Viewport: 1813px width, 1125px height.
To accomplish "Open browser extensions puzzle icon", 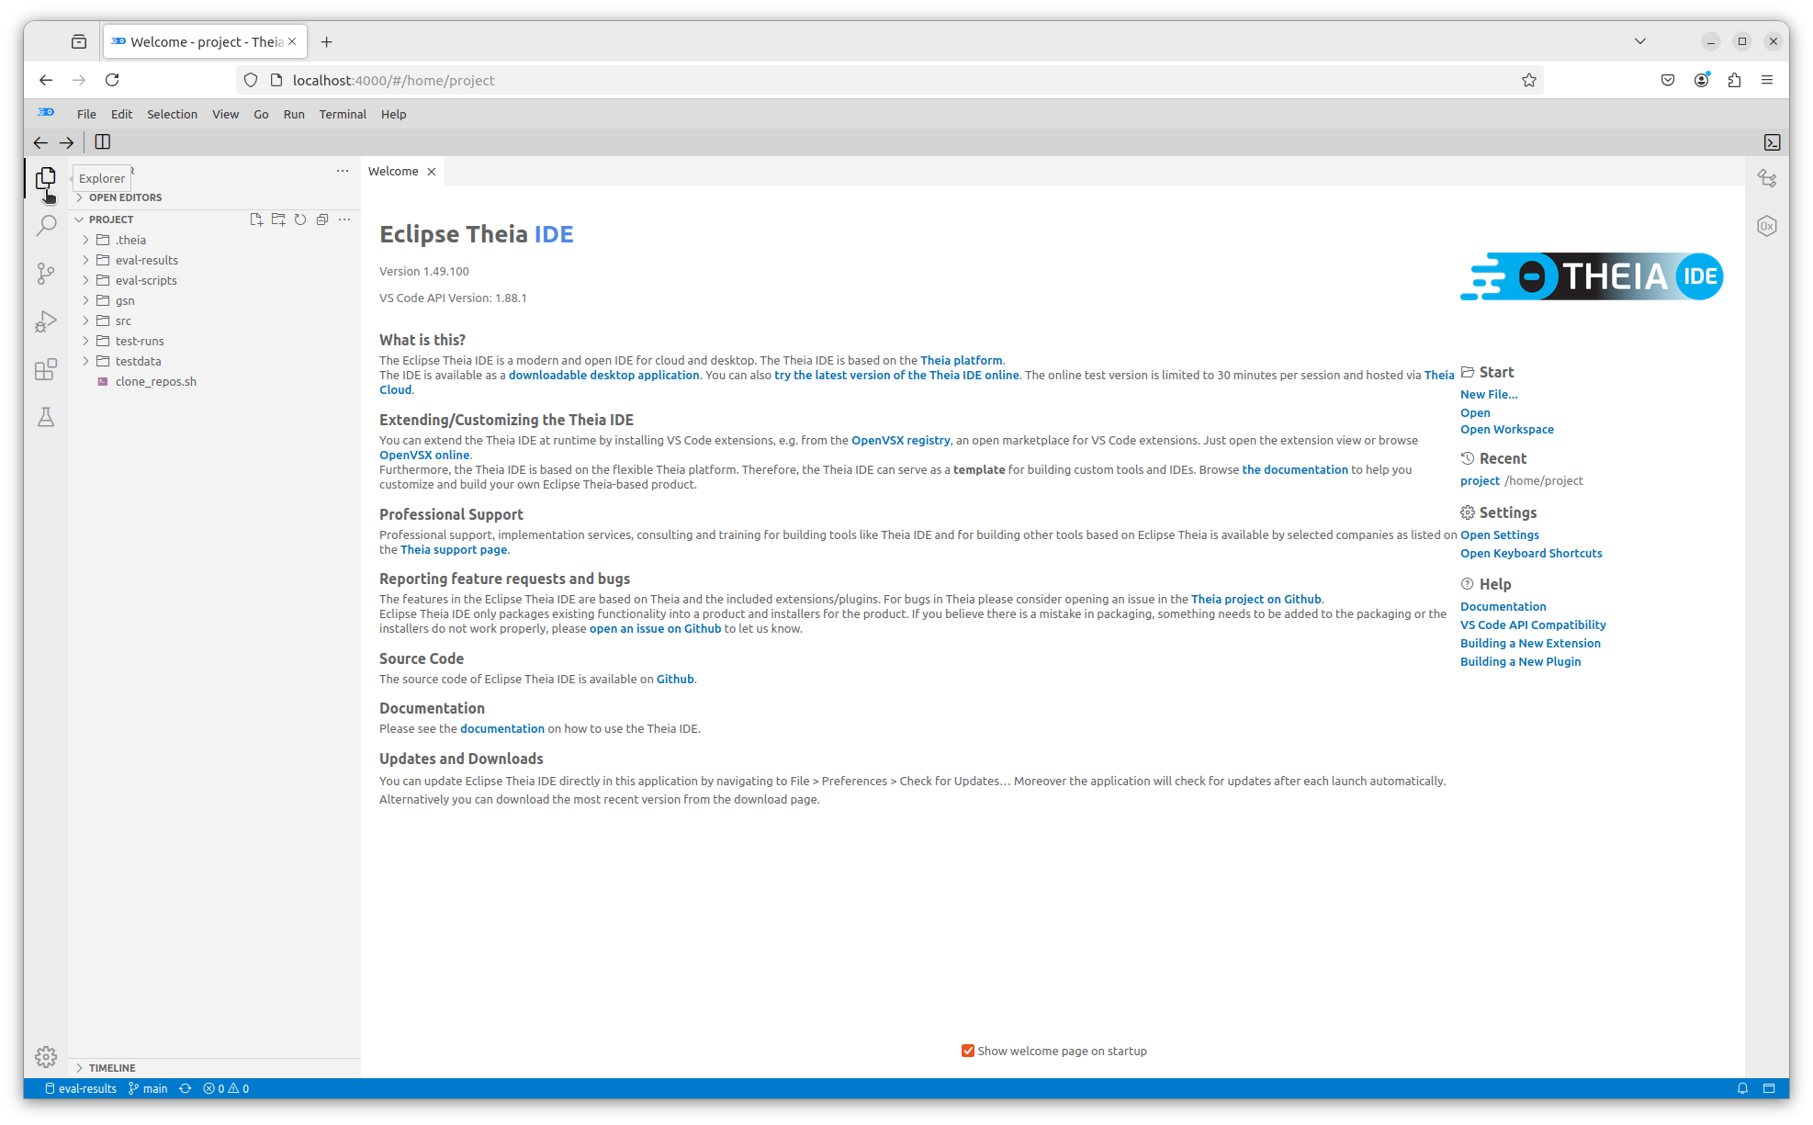I will (x=1734, y=80).
